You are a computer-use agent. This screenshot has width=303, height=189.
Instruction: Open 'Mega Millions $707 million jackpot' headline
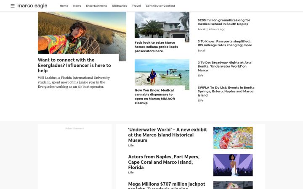[x=167, y=185]
